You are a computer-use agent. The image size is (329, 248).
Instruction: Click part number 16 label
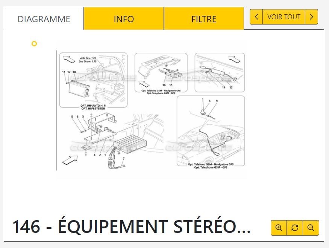pyautogui.click(x=164, y=85)
